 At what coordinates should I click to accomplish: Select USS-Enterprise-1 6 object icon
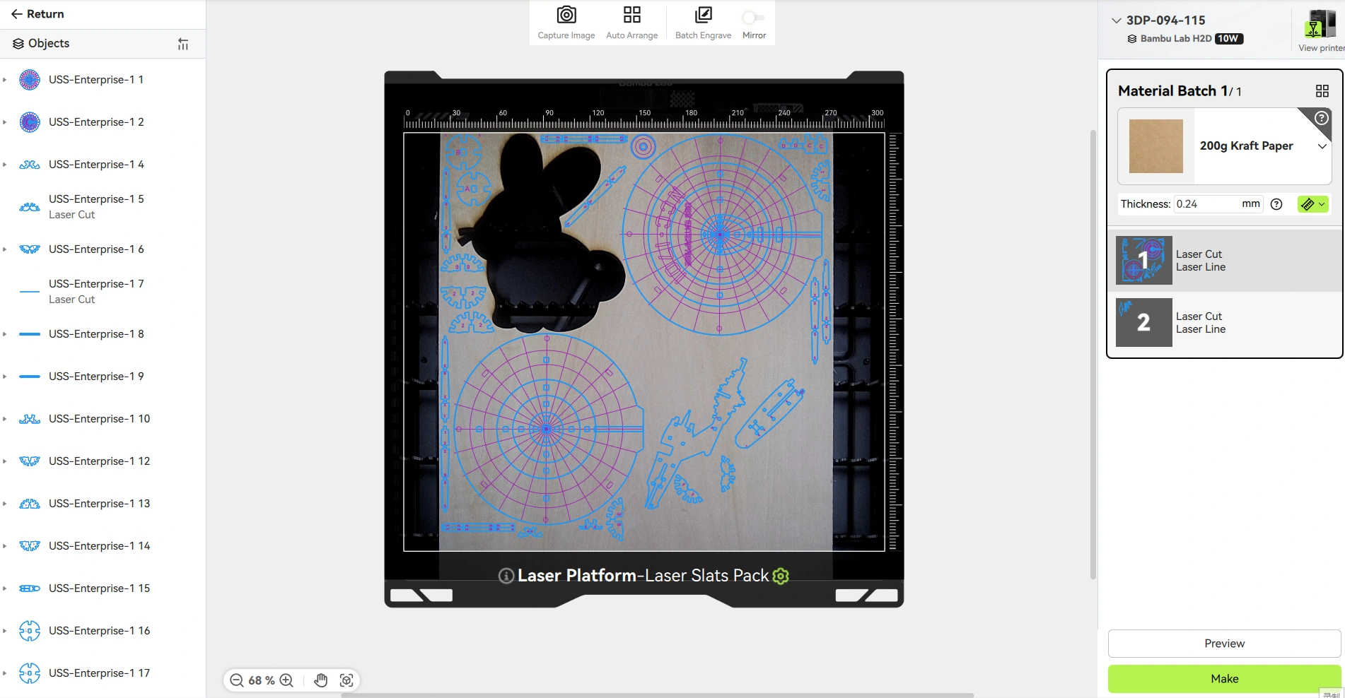point(30,249)
